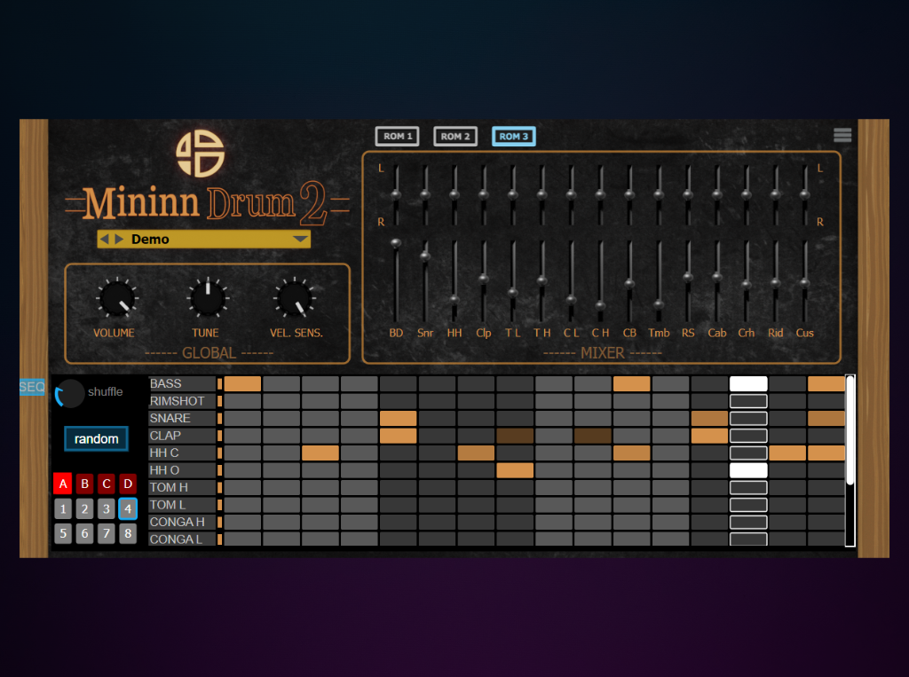909x677 pixels.
Task: Switch to ROM 2
Action: click(x=455, y=137)
